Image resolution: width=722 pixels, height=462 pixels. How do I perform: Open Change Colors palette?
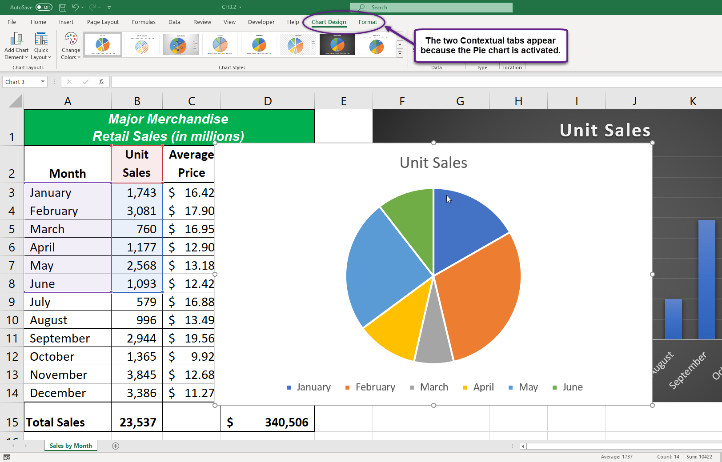tap(71, 46)
